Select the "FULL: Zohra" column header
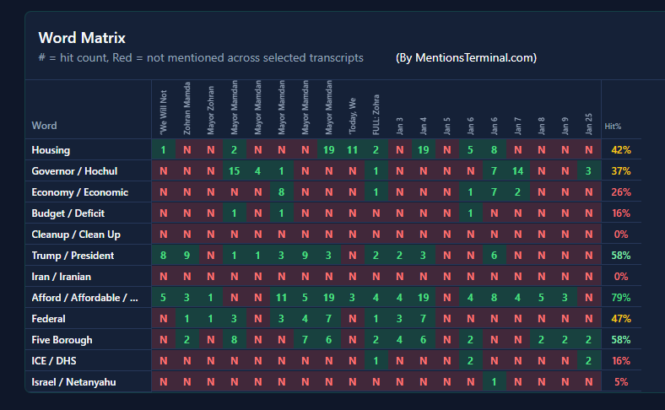 tap(376, 115)
